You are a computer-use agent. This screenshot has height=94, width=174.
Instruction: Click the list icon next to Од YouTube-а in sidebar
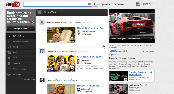(9, 36)
